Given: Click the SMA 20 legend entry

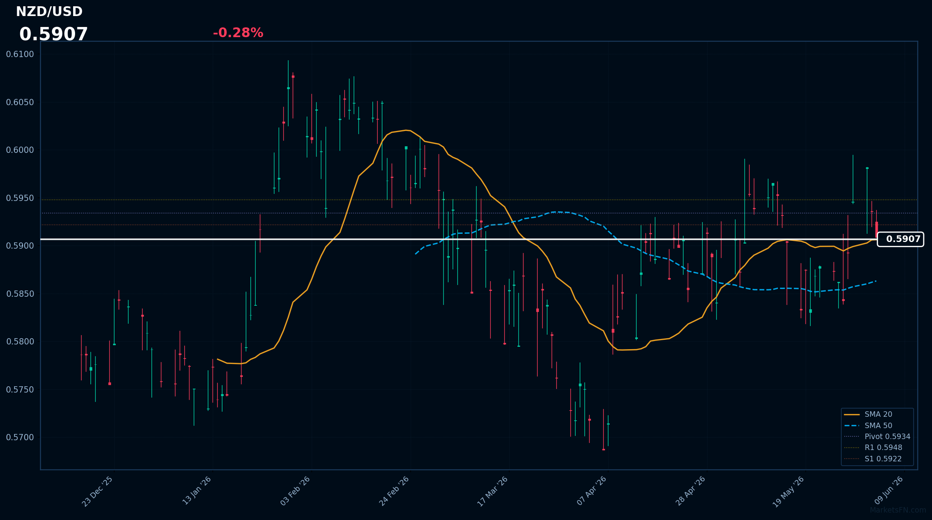Looking at the screenshot, I should (878, 414).
